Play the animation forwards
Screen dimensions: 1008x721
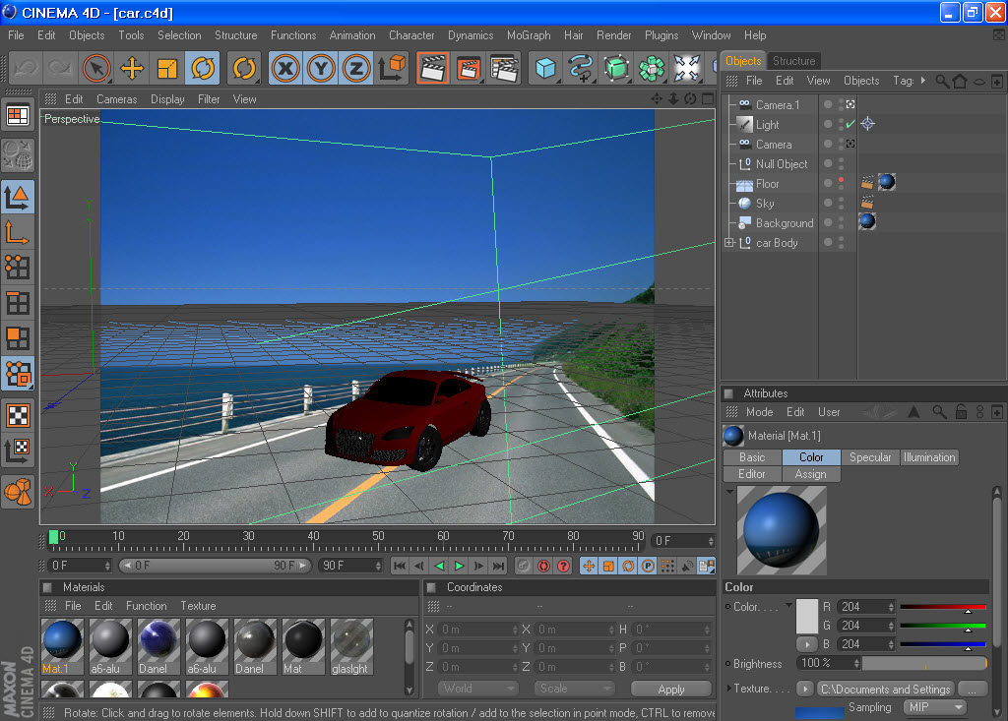(x=459, y=567)
